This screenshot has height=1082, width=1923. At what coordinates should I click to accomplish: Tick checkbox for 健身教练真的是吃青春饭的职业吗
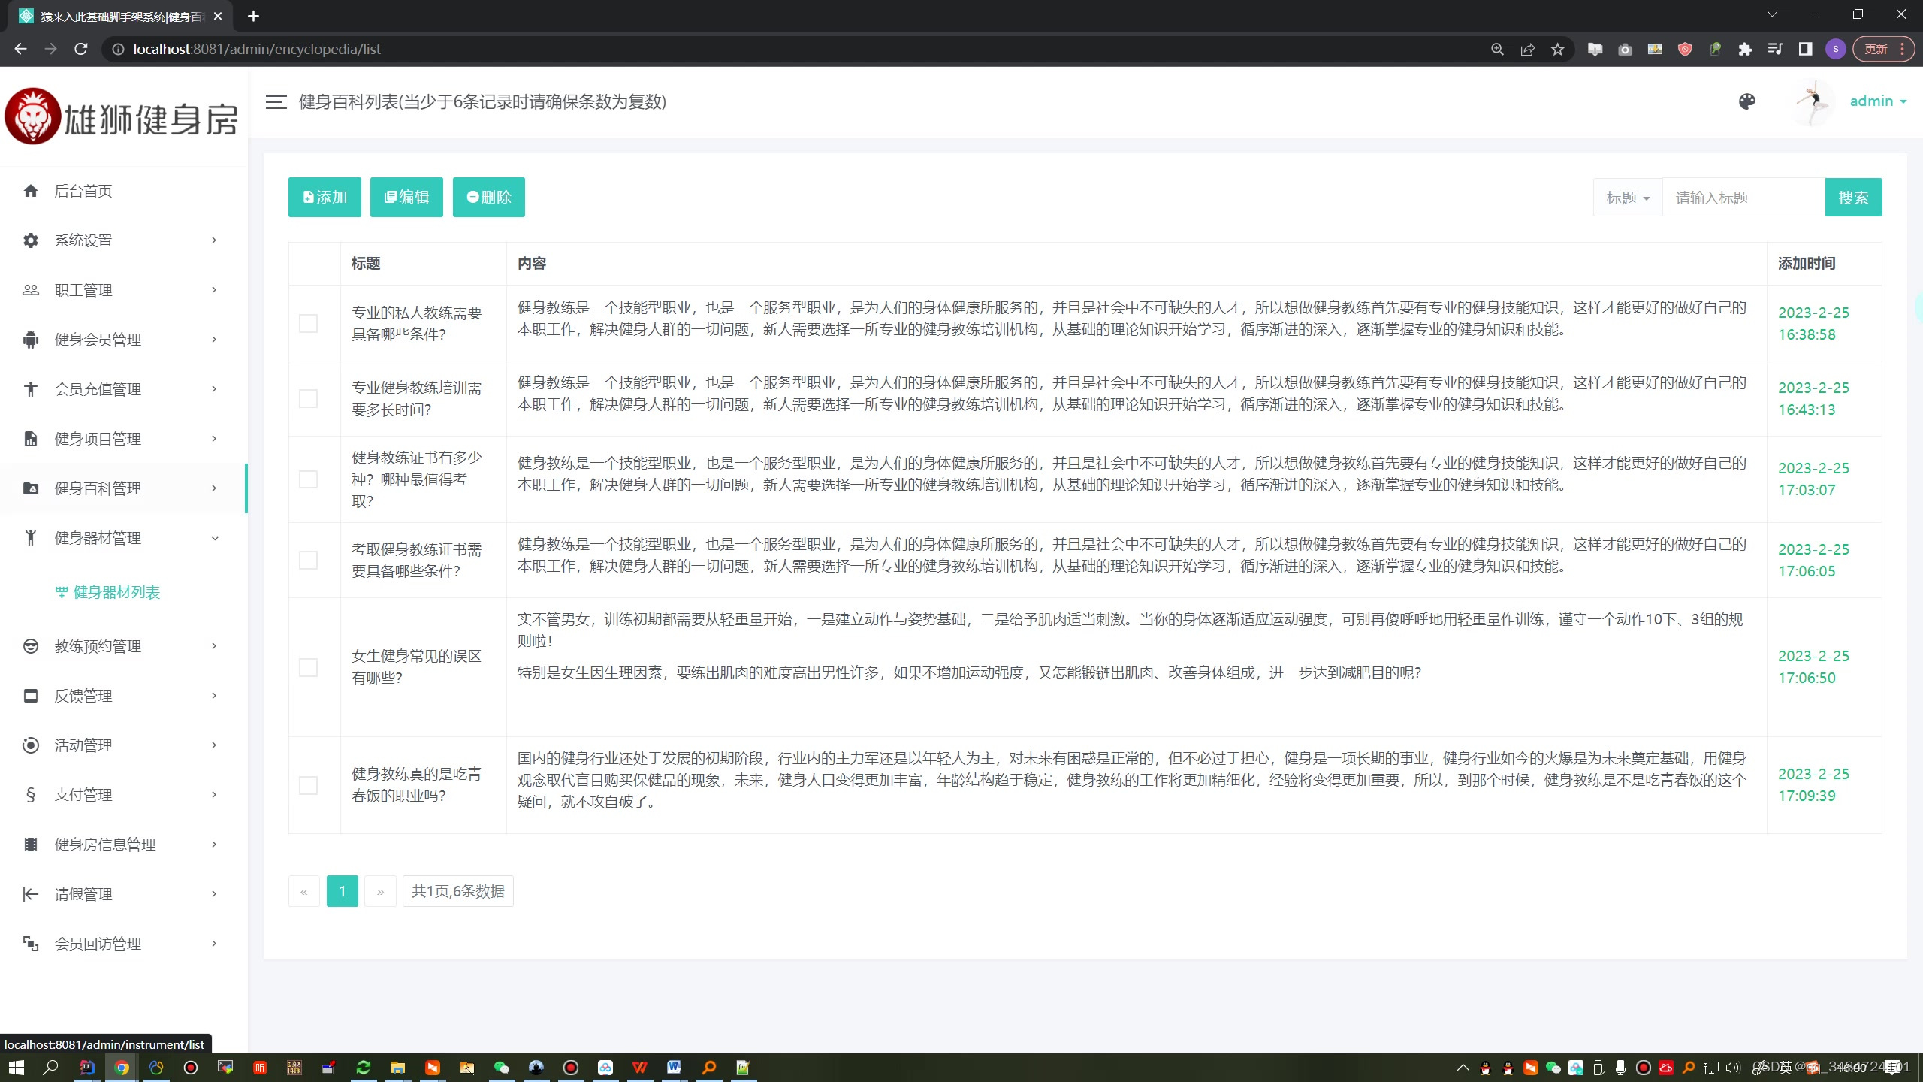click(x=308, y=785)
